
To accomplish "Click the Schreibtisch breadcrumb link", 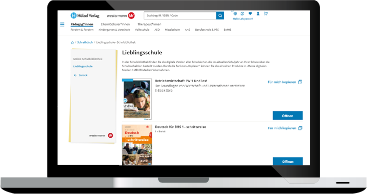I will coord(85,42).
